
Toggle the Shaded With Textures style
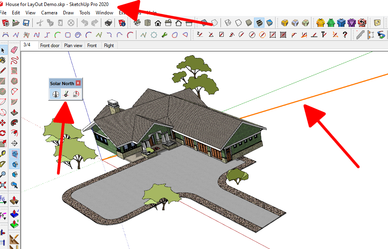pos(259,23)
